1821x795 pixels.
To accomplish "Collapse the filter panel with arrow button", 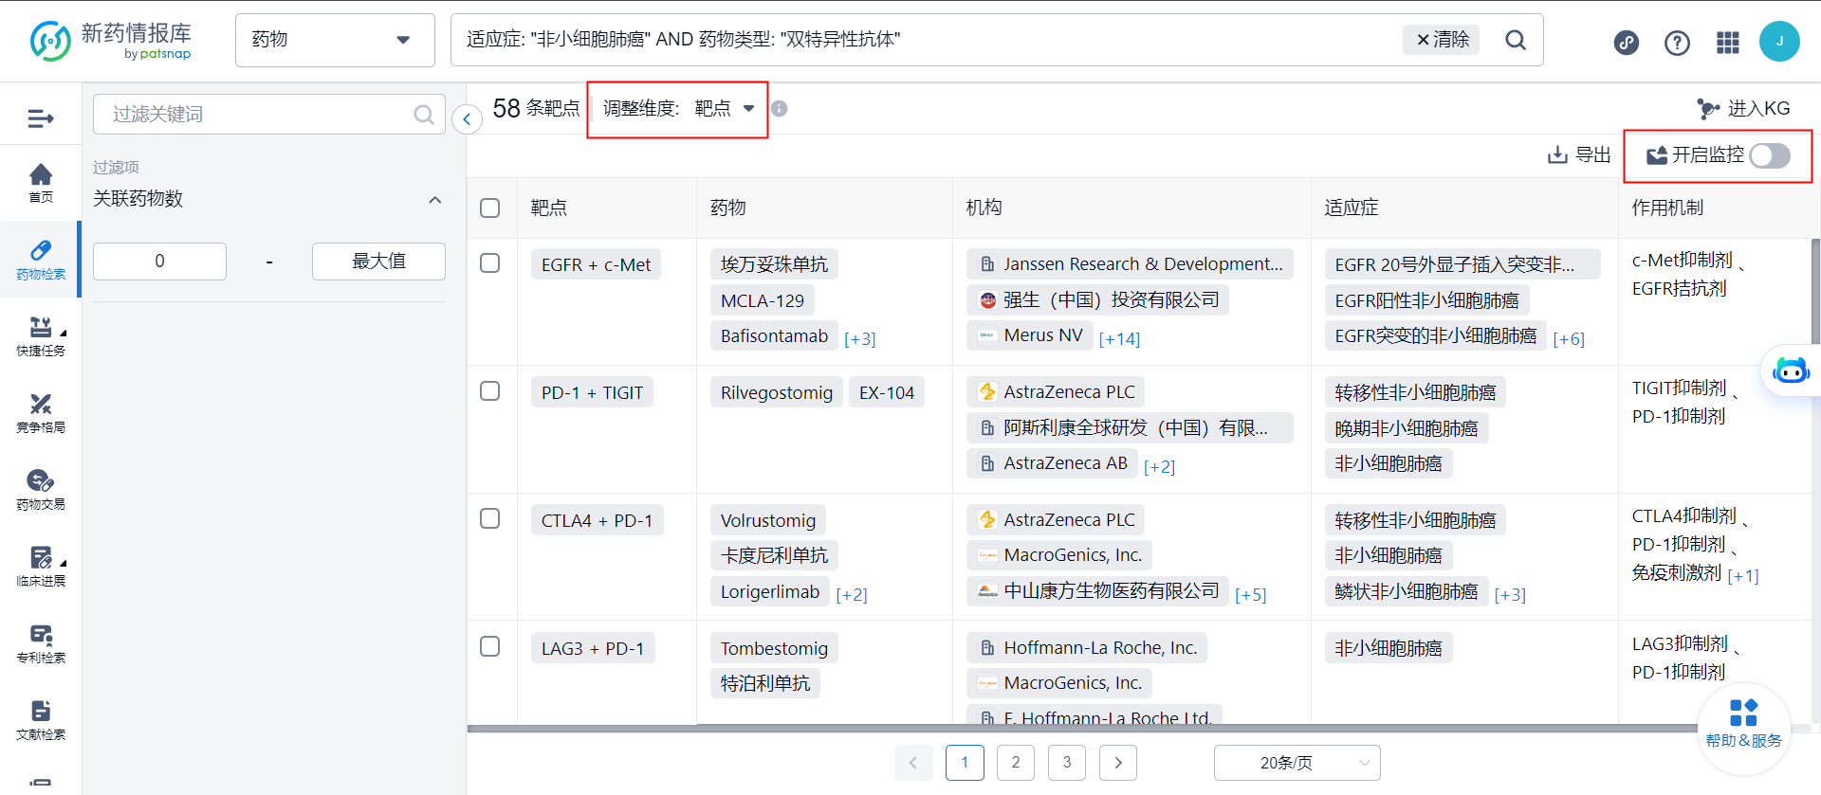I will tap(467, 119).
